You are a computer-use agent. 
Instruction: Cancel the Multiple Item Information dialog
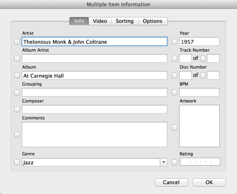171,183
